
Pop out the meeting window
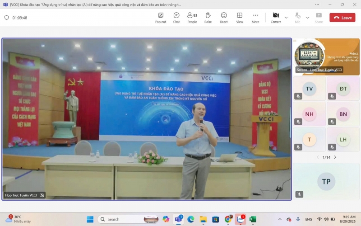161,17
